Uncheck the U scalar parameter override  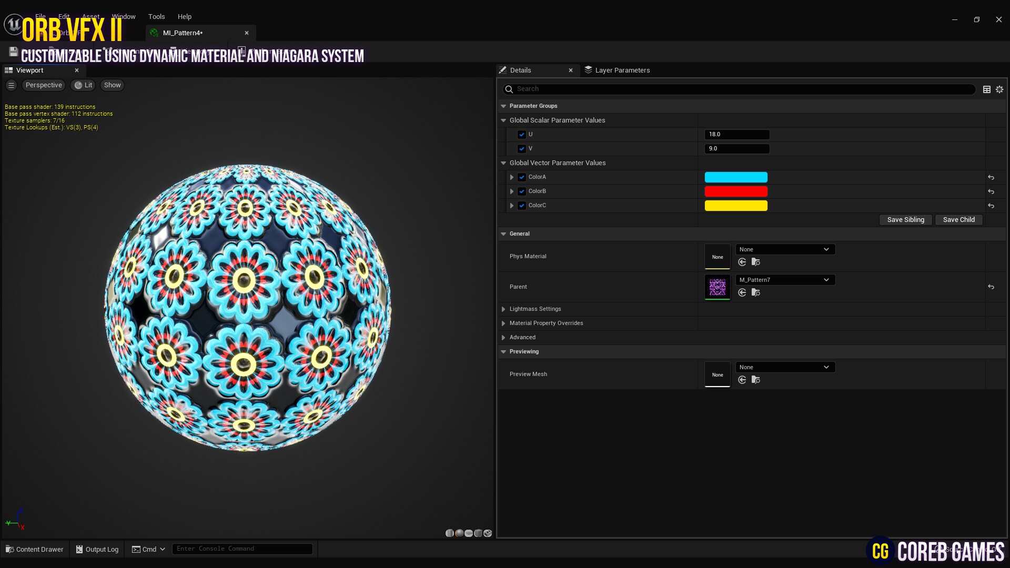coord(521,135)
